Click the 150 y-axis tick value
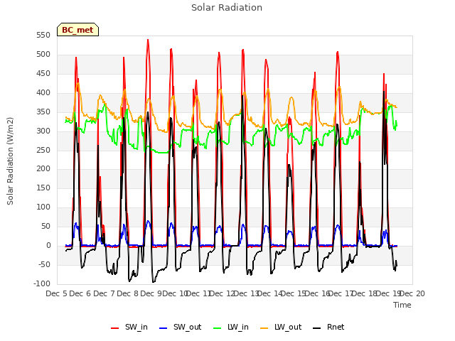This screenshot has height=341, width=455. point(43,188)
